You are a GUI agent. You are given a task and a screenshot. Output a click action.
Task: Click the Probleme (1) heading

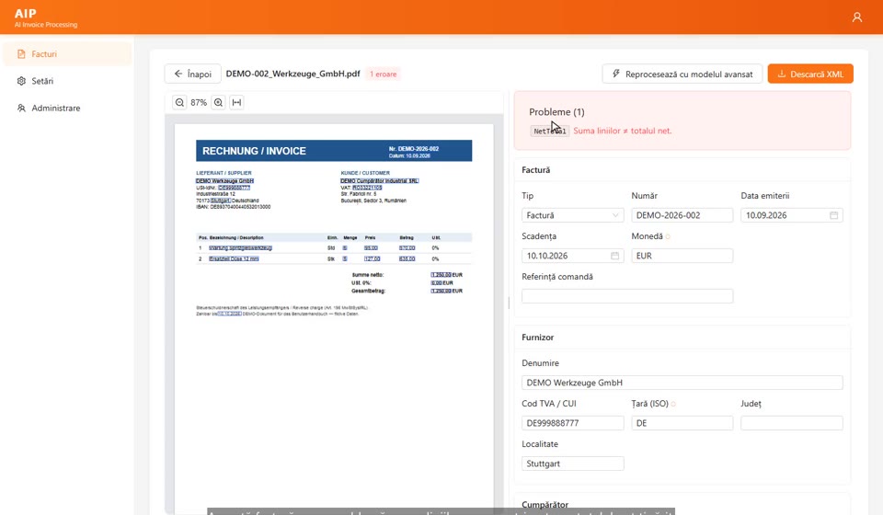[x=556, y=112]
